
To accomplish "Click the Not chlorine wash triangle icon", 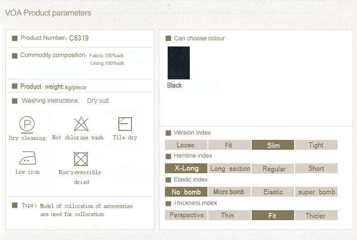I will 81,124.
